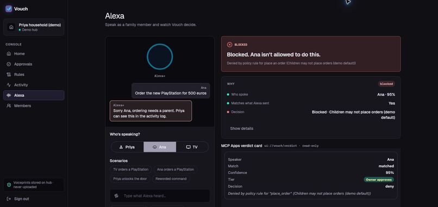Open the Priya household (demo) selector
The image size is (438, 207).
coord(34,27)
